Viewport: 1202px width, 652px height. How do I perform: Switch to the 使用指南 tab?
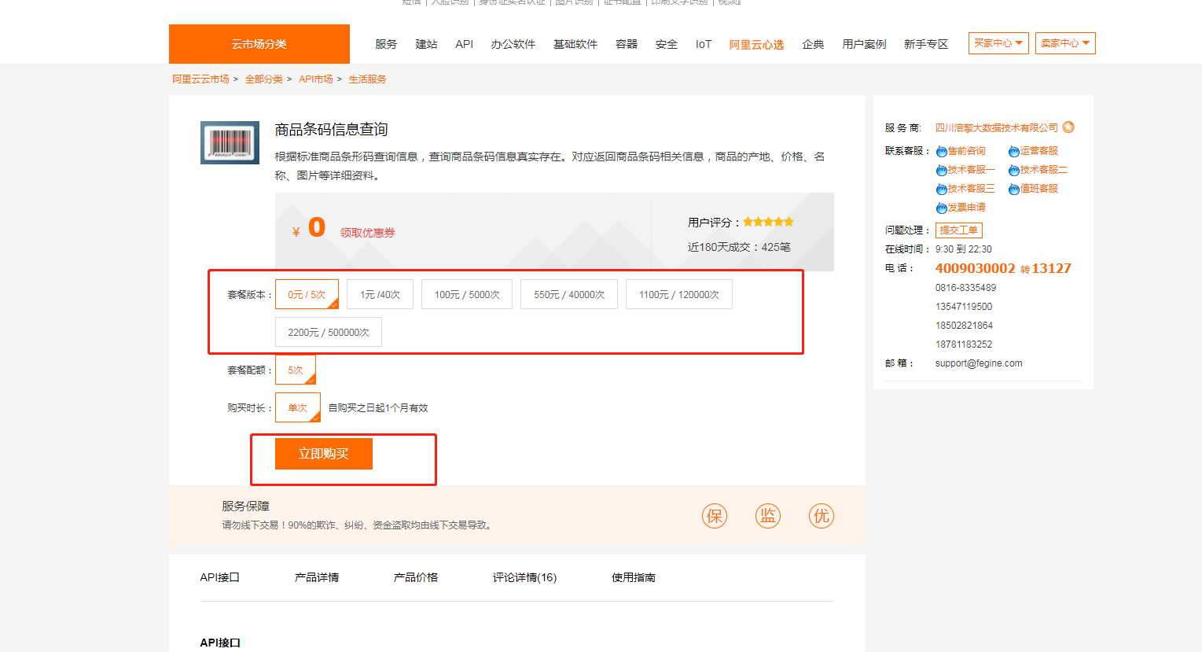(x=634, y=577)
